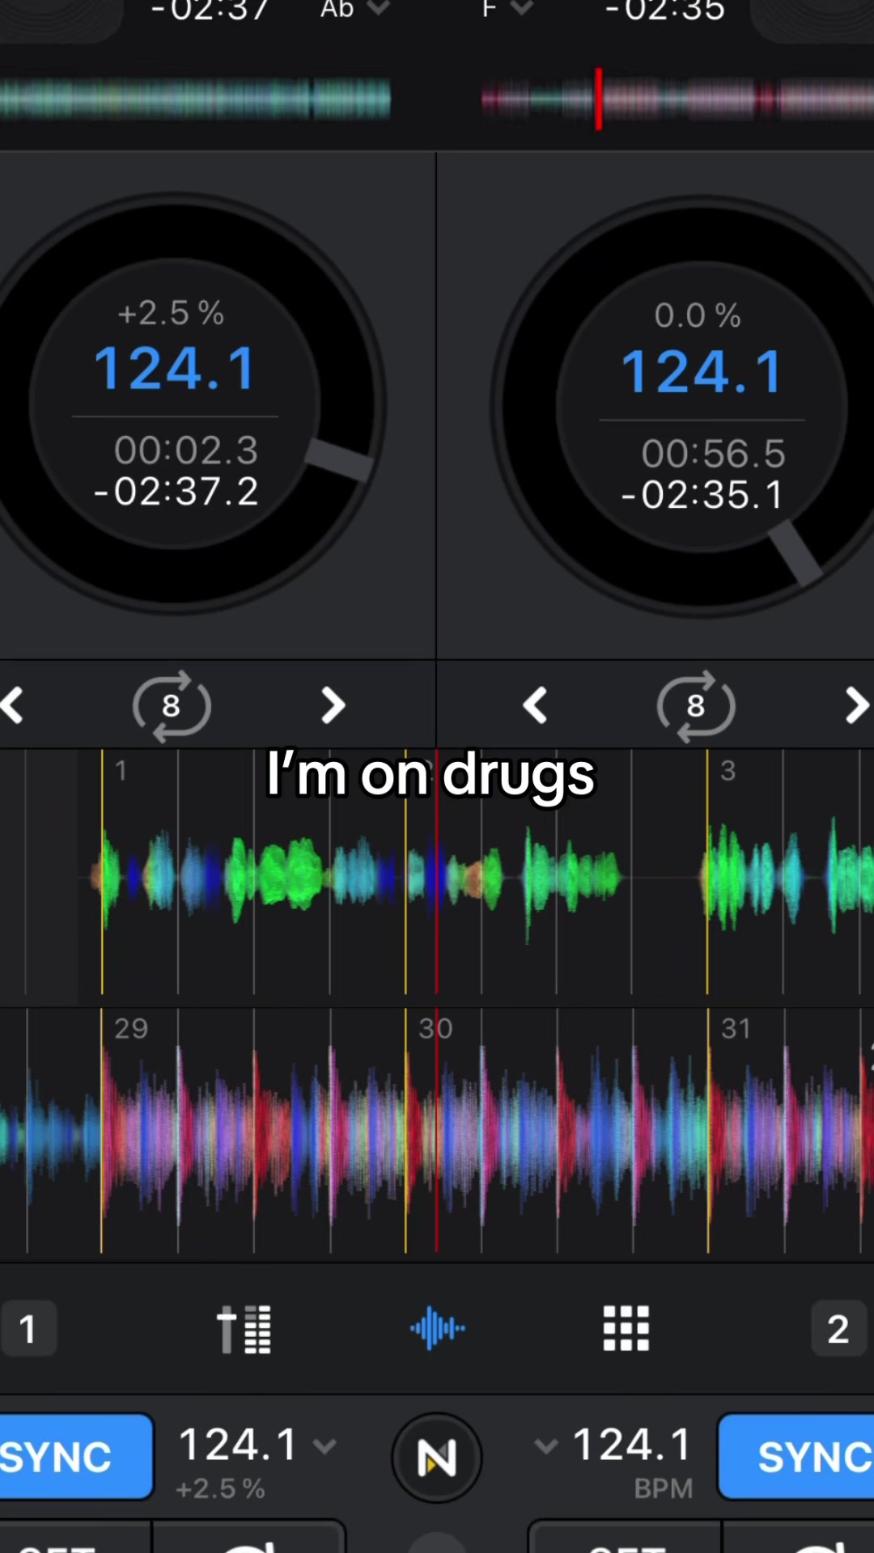Open the F key dropdown on right deck

pyautogui.click(x=507, y=10)
